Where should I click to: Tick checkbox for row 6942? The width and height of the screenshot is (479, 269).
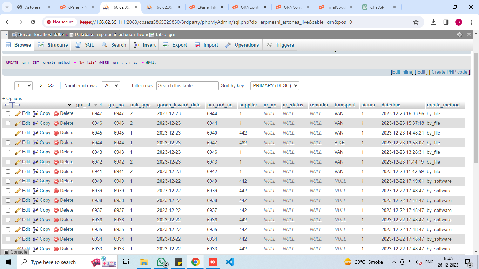click(x=8, y=162)
